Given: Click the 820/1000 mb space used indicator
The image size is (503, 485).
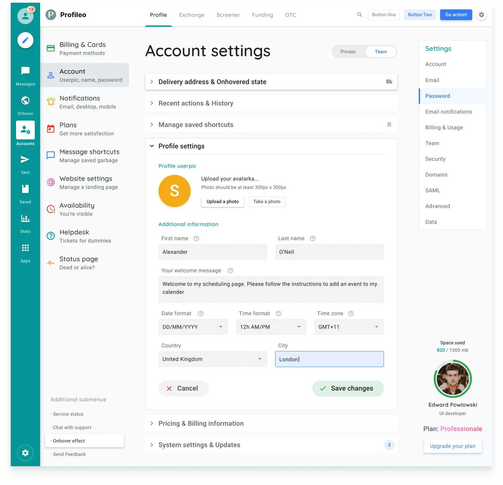Looking at the screenshot, I should [x=452, y=350].
